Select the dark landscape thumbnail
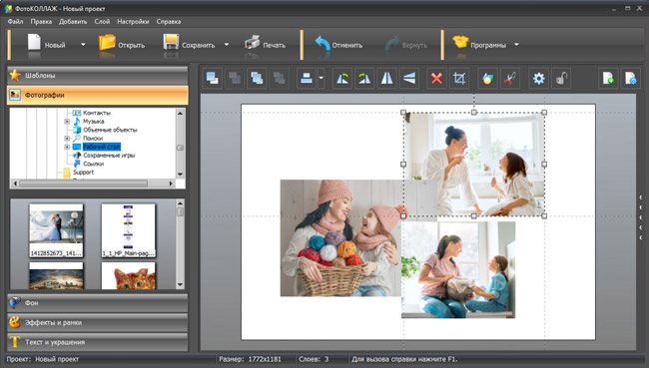This screenshot has width=649, height=368. click(56, 276)
